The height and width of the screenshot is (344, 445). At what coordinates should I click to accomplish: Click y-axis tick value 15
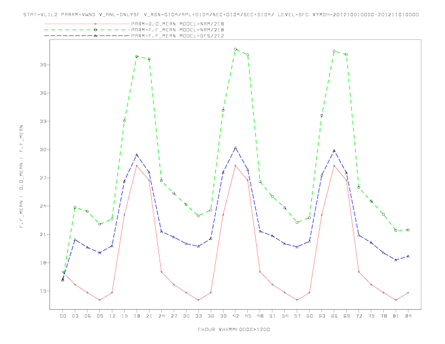pos(43,291)
